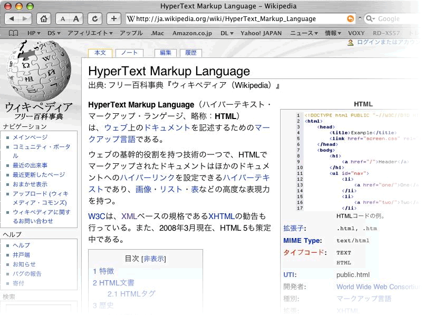This screenshot has height=316, width=422.
Task: Open ヘルプ link in the help box
Action: pyautogui.click(x=22, y=245)
